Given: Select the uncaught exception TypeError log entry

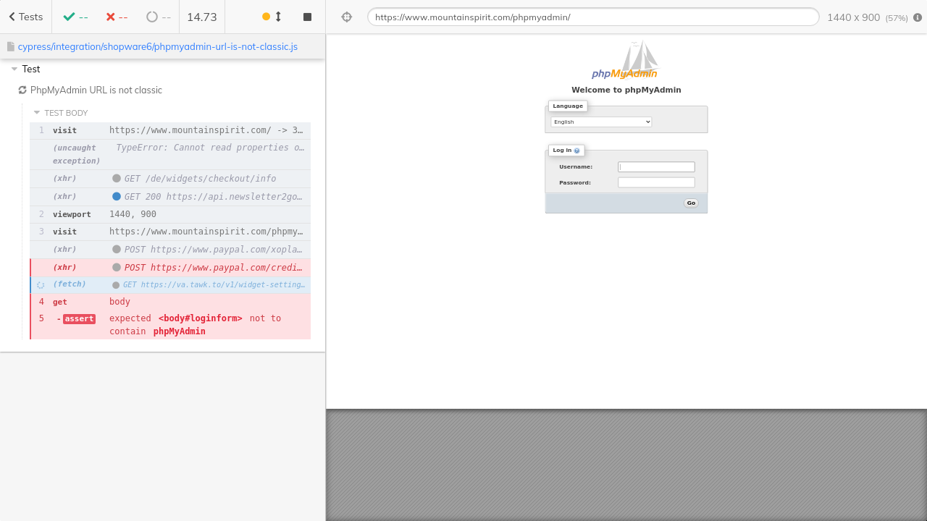Looking at the screenshot, I should click(170, 153).
